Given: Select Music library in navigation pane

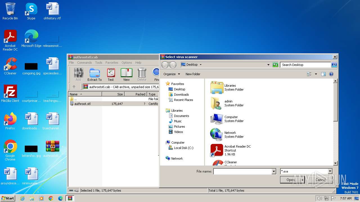Looking at the screenshot, I should pos(178,121).
